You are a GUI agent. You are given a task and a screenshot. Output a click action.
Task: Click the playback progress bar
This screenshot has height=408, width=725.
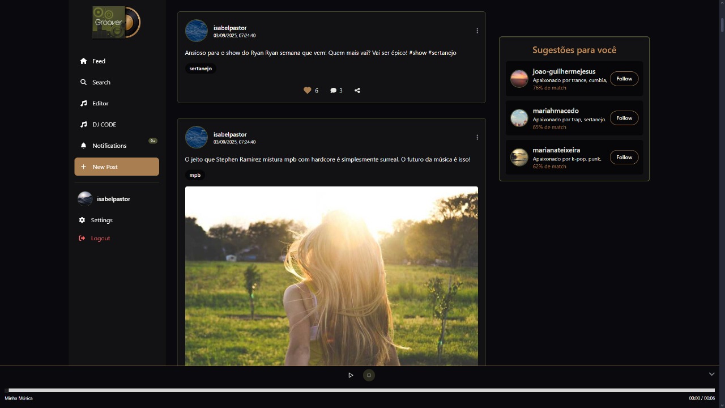click(x=362, y=390)
